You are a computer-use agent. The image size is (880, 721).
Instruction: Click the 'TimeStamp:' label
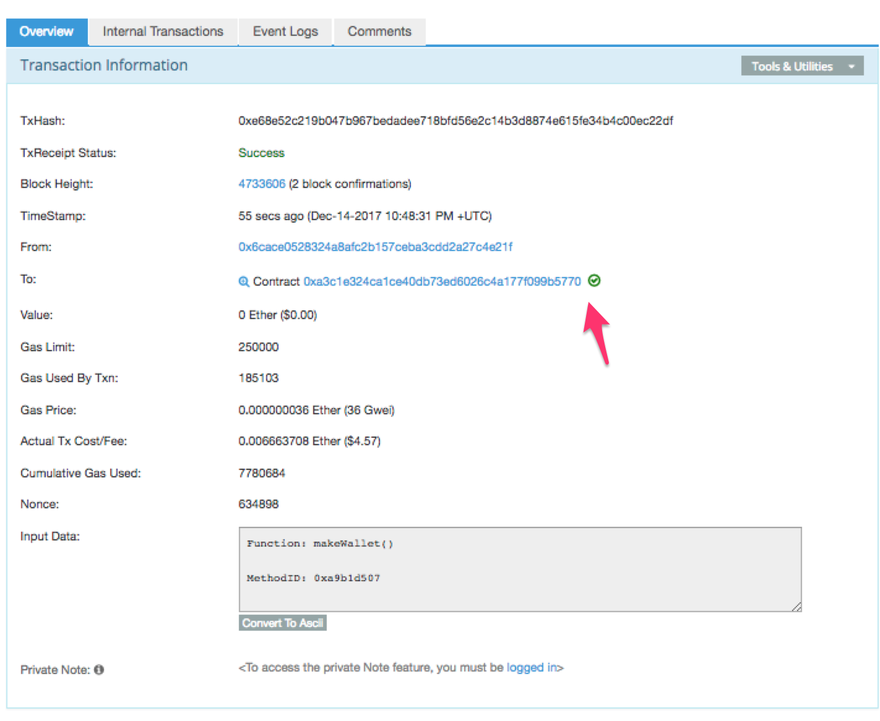[53, 216]
